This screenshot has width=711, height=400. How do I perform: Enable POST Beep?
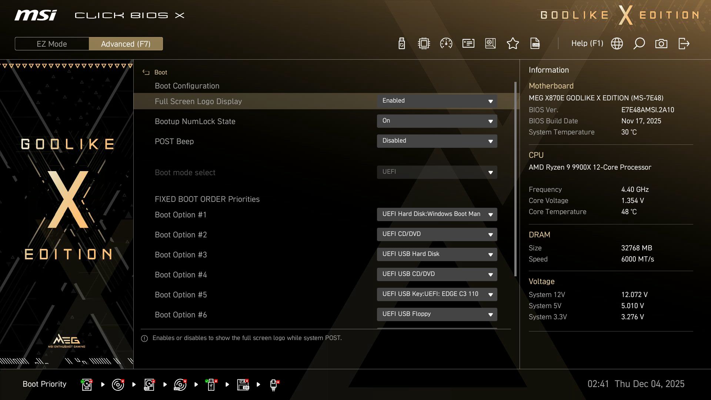point(437,141)
